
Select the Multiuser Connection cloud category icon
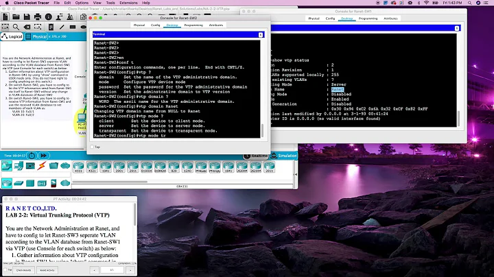pos(65,165)
